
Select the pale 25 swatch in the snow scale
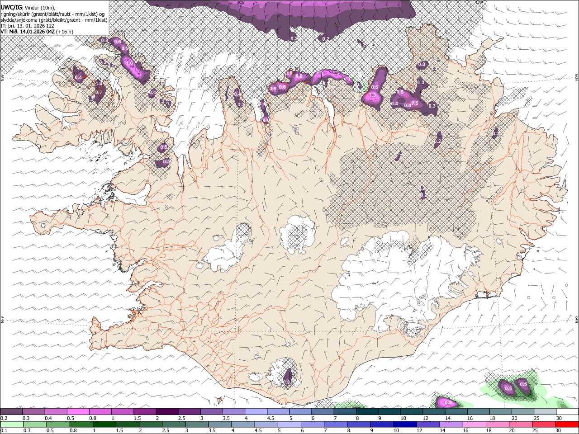[x=544, y=411]
